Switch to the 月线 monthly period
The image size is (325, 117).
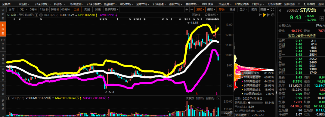[x=97, y=9]
